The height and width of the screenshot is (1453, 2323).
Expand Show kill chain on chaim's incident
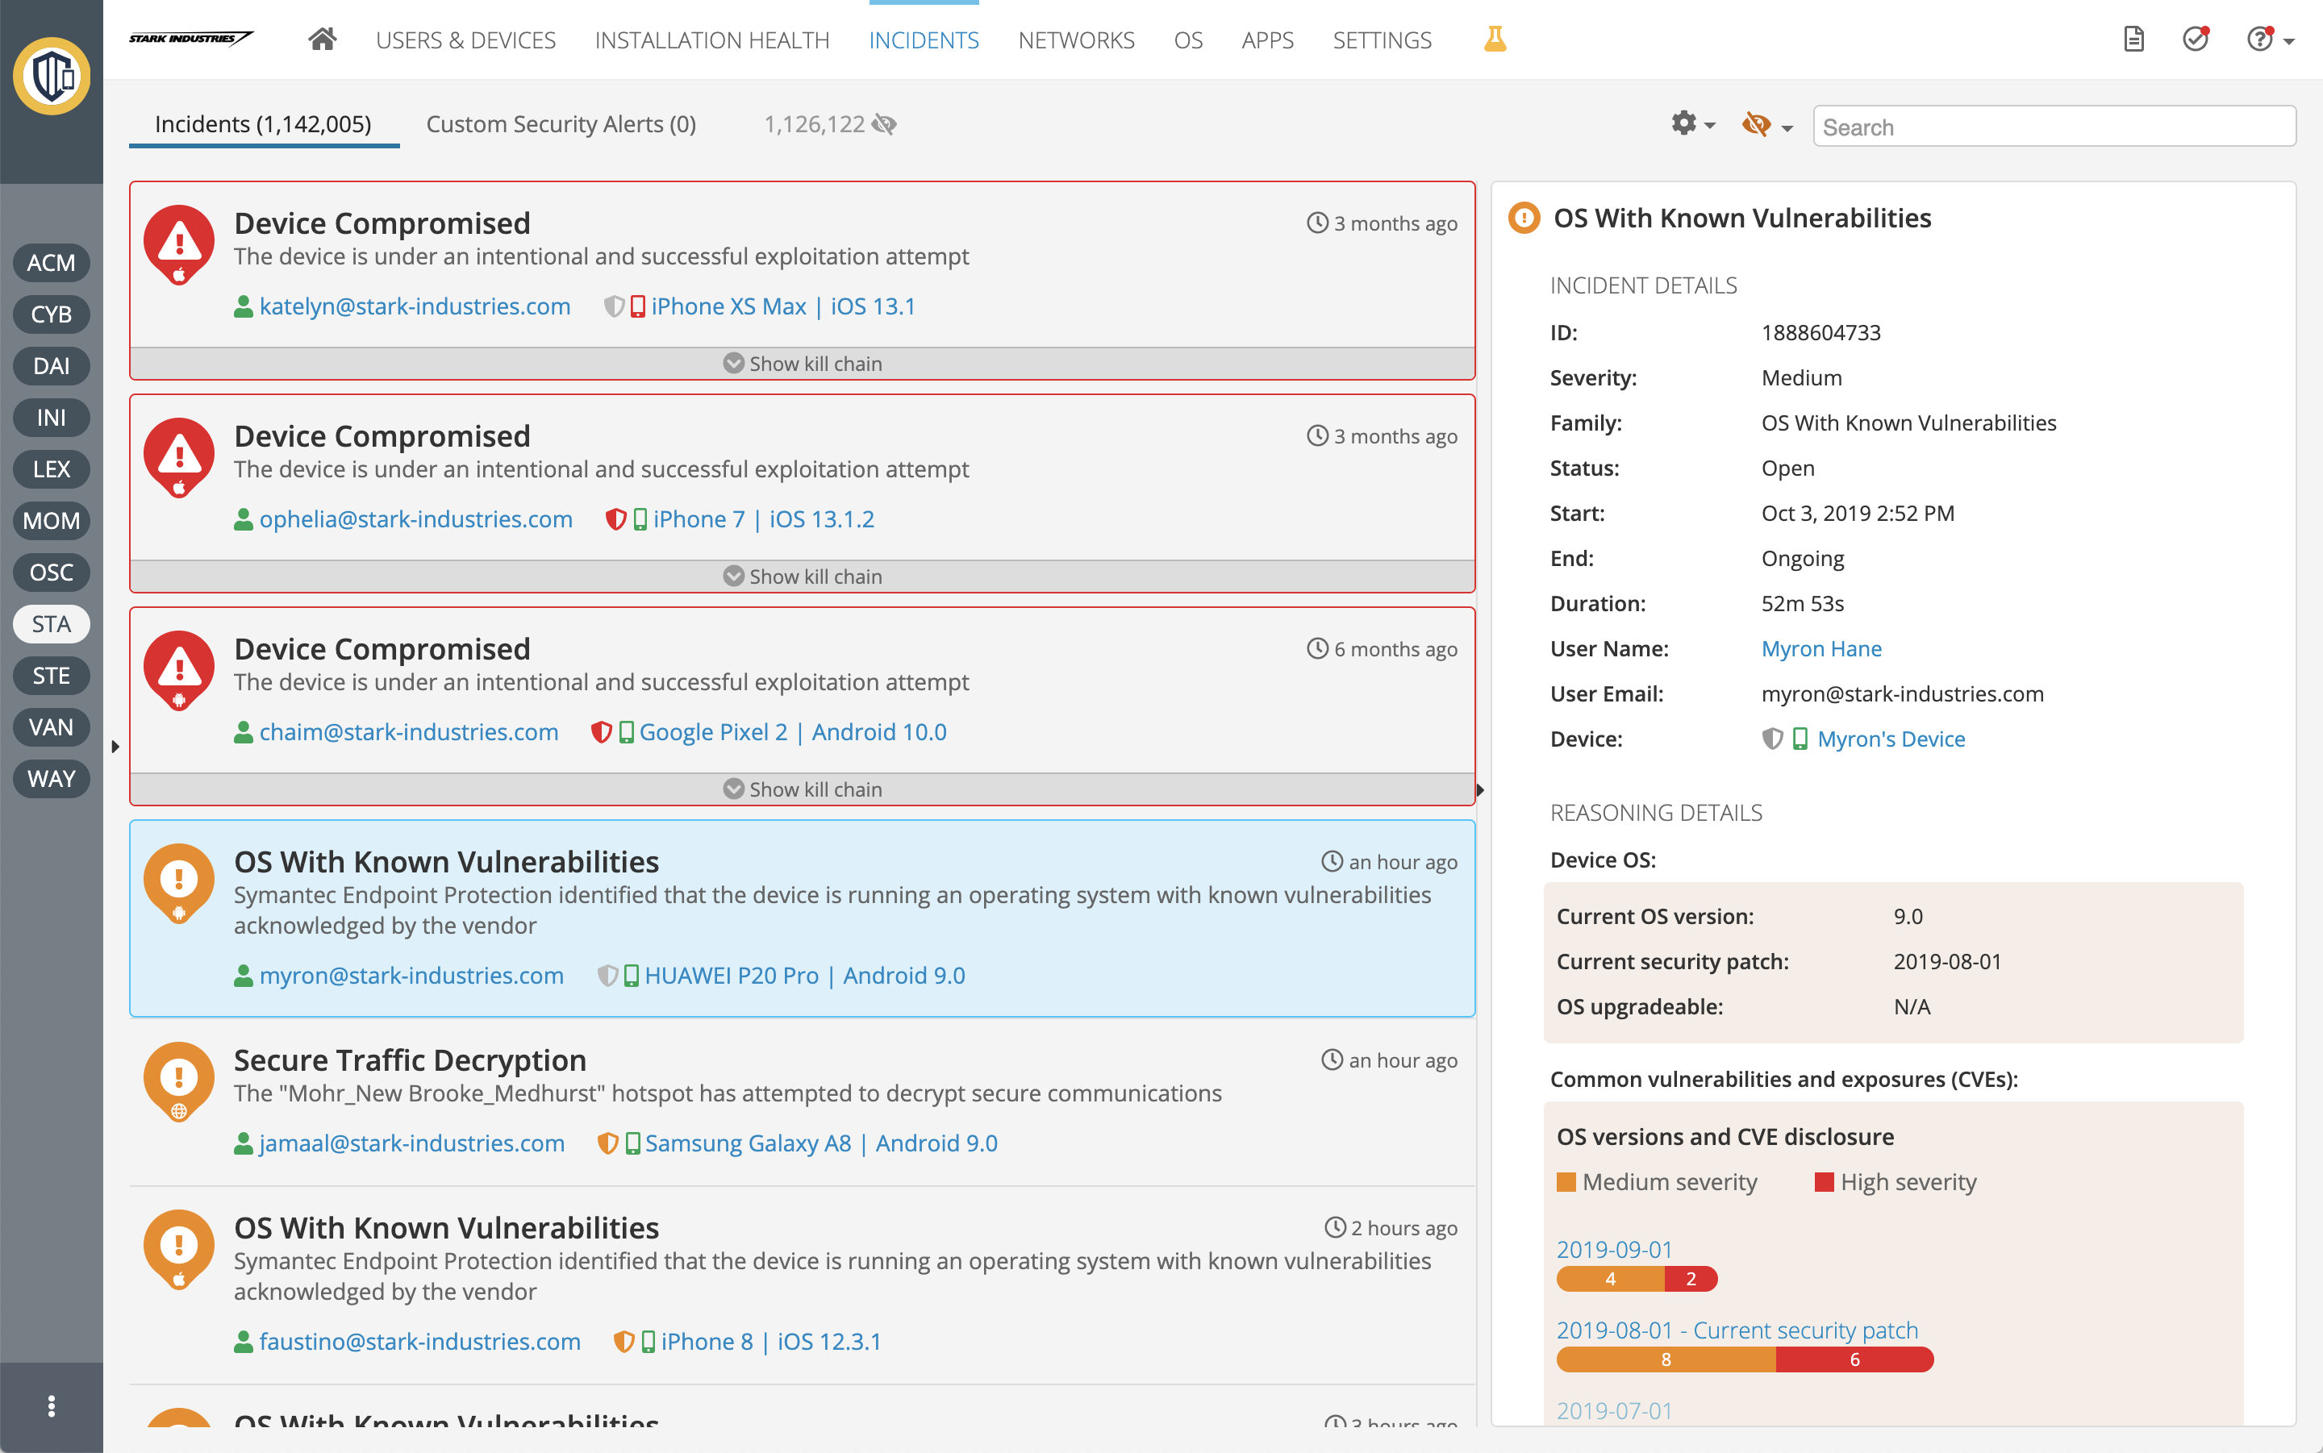pyautogui.click(x=802, y=788)
